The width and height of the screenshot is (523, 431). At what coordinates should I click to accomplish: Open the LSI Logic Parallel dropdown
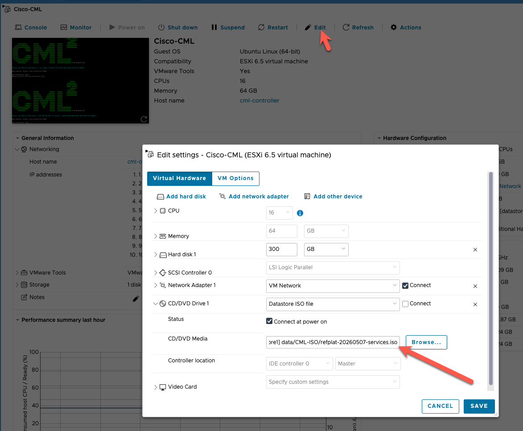pyautogui.click(x=333, y=268)
